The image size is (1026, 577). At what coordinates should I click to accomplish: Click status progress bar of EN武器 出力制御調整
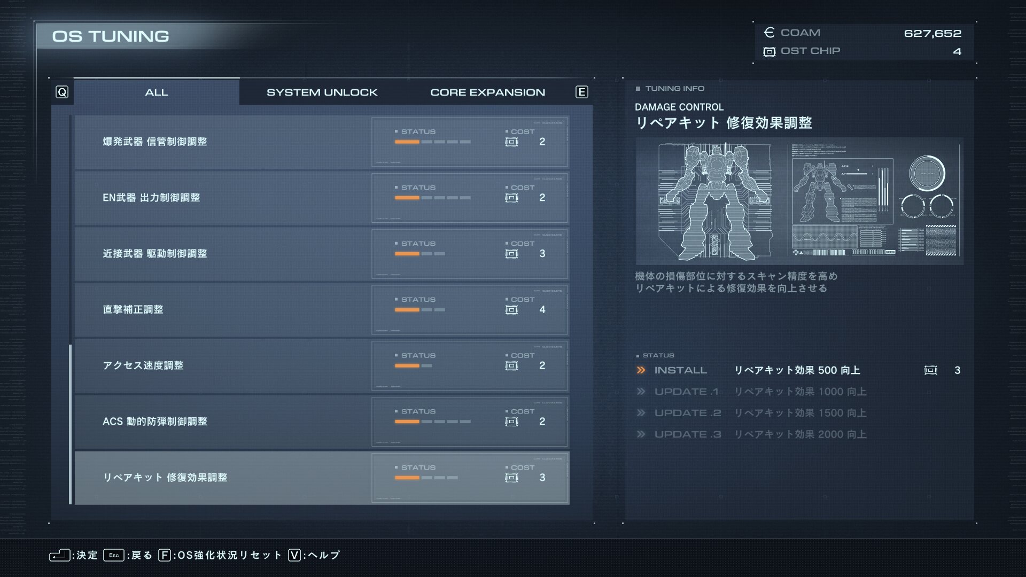coord(433,198)
